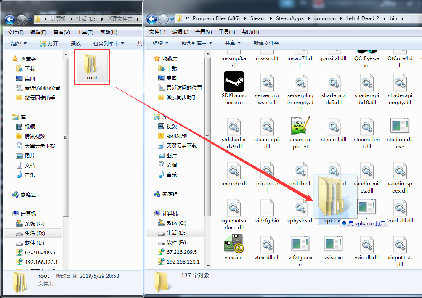
Task: Select vtex_dll.dll file icon
Action: coord(267,244)
